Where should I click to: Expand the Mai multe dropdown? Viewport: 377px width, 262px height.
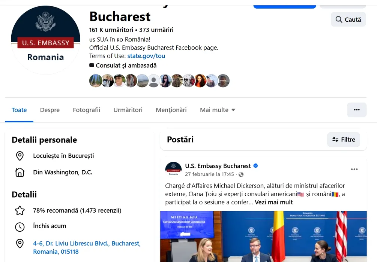click(x=217, y=110)
